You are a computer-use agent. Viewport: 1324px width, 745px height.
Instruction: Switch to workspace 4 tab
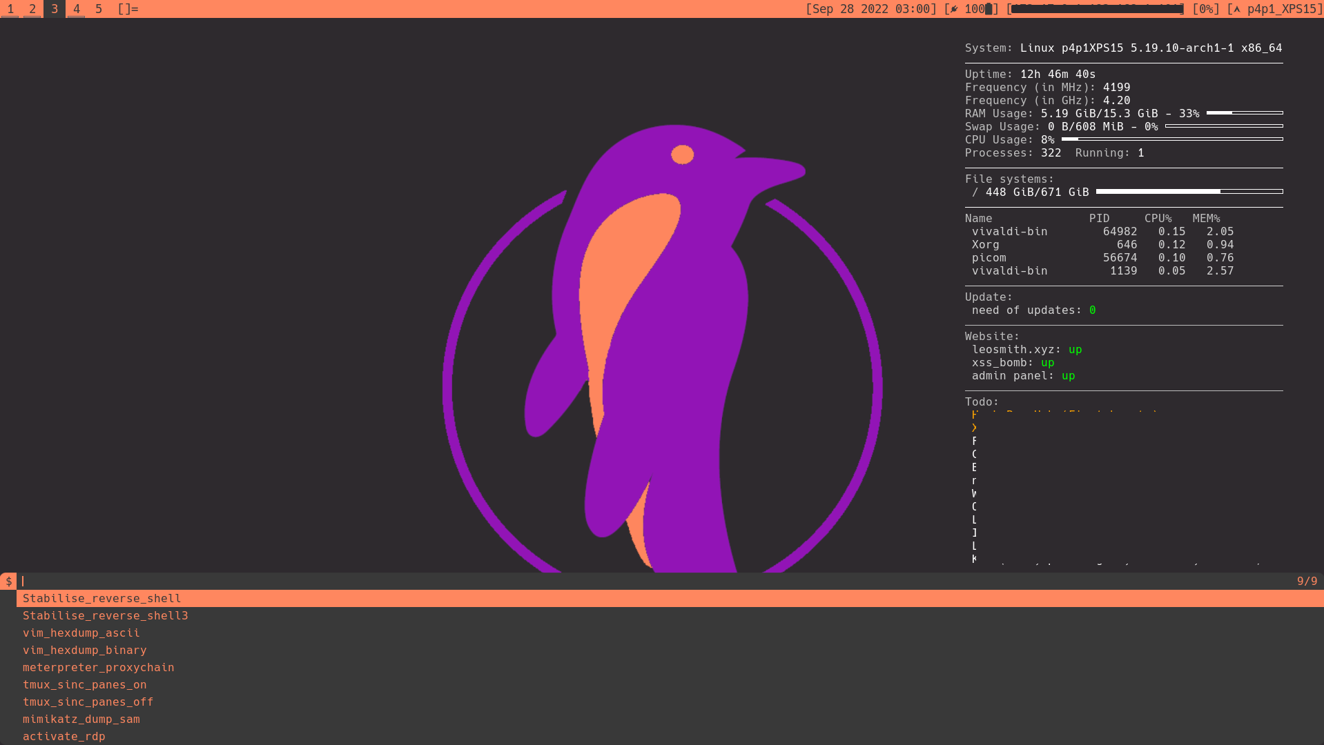tap(76, 9)
